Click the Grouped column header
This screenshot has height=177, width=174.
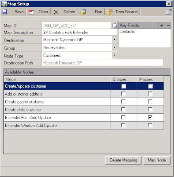pos(124,79)
